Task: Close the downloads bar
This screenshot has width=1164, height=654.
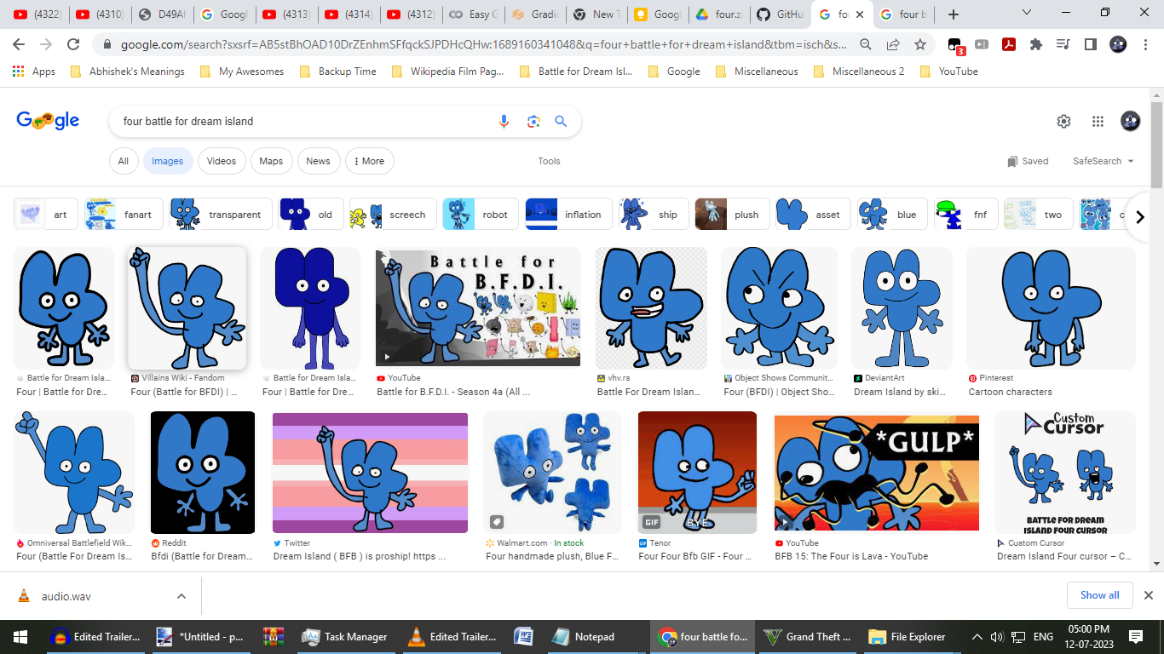Action: [x=1148, y=595]
